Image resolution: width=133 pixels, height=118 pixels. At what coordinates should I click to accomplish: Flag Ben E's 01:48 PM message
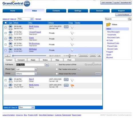(72, 80)
